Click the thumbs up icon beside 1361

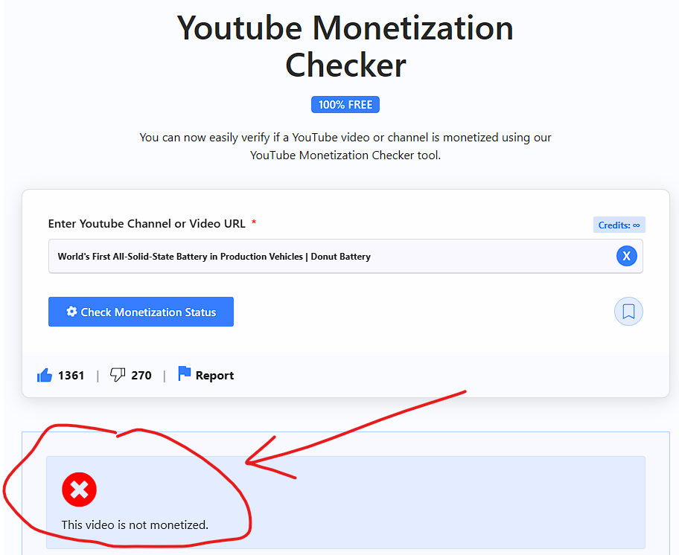[45, 375]
